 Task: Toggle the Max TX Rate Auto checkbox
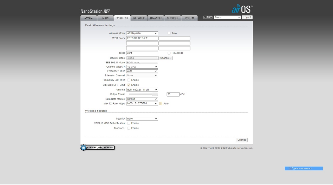(x=161, y=103)
